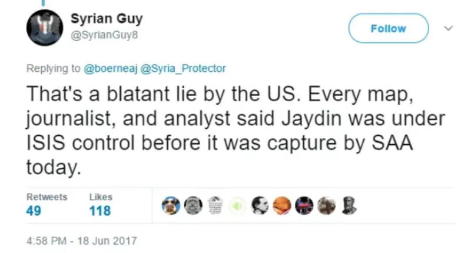Click the cow-with-sunglasses liker avatar
The height and width of the screenshot is (253, 471).
[x=171, y=205]
